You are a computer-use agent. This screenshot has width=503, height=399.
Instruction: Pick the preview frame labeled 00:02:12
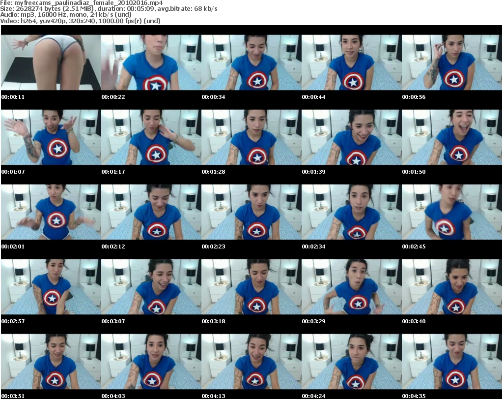(151, 212)
